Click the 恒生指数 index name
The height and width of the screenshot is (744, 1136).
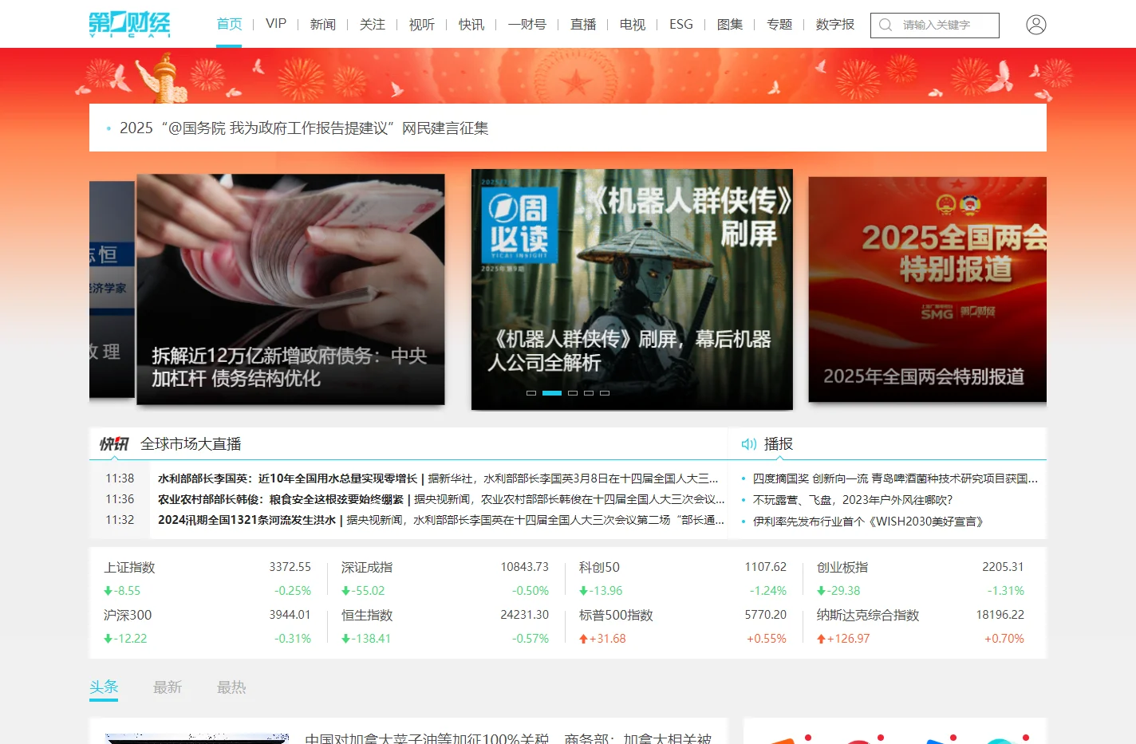click(367, 615)
